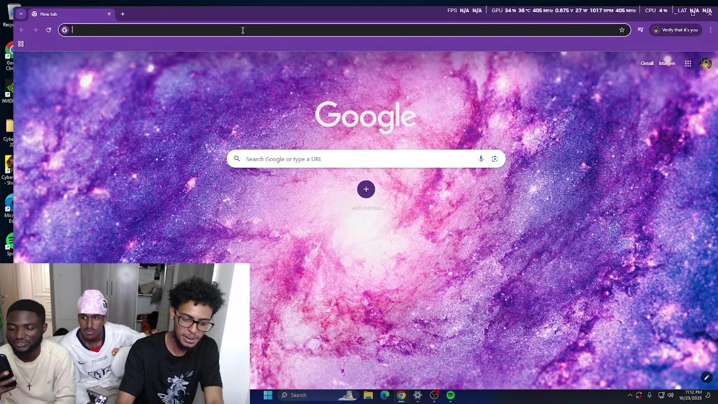Click the magnifier icon in search box
This screenshot has width=718, height=404.
coord(237,159)
